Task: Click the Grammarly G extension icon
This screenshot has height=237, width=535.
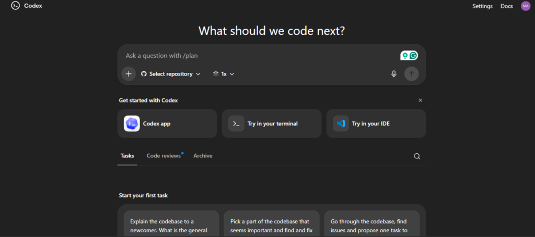Action: (414, 55)
